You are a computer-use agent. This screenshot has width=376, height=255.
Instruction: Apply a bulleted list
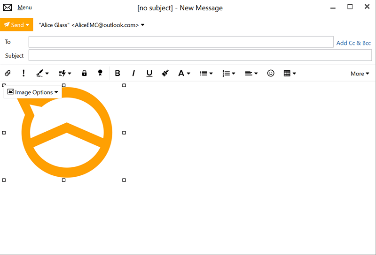pos(204,73)
